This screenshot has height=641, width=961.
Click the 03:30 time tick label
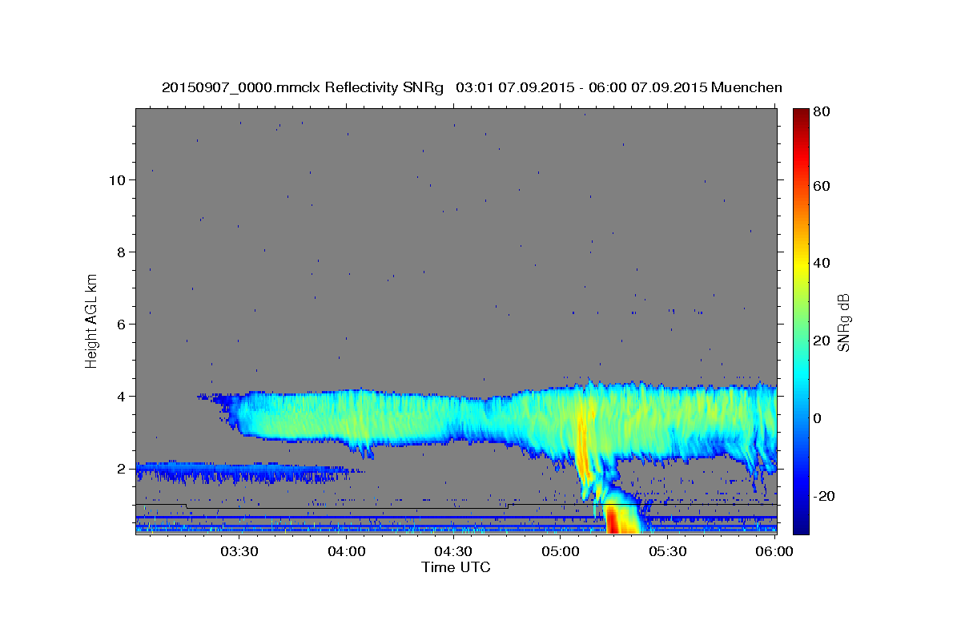pyautogui.click(x=239, y=551)
